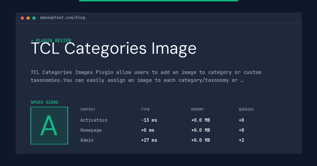Click the 'SPEED SCORE' label

(45, 102)
